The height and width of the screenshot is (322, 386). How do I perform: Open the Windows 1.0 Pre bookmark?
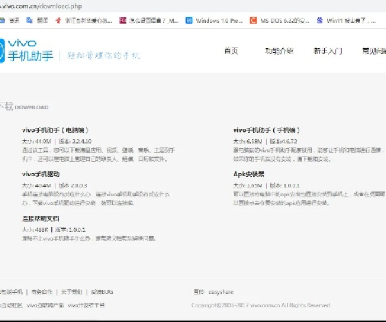click(214, 21)
